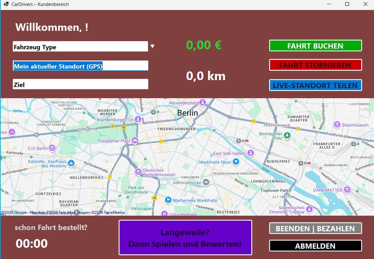
Task: Click the 0,00 € price label
Action: (x=204, y=45)
